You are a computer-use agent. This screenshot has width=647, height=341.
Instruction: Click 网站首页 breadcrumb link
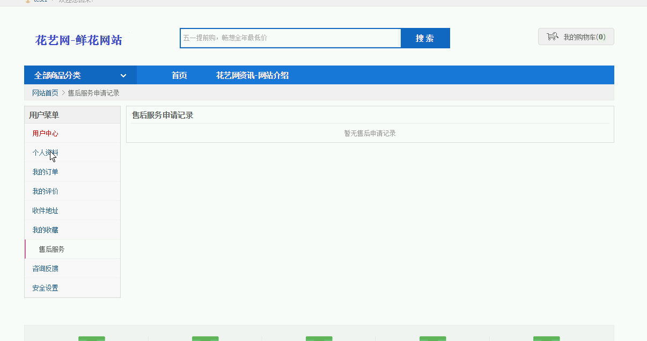pos(45,93)
